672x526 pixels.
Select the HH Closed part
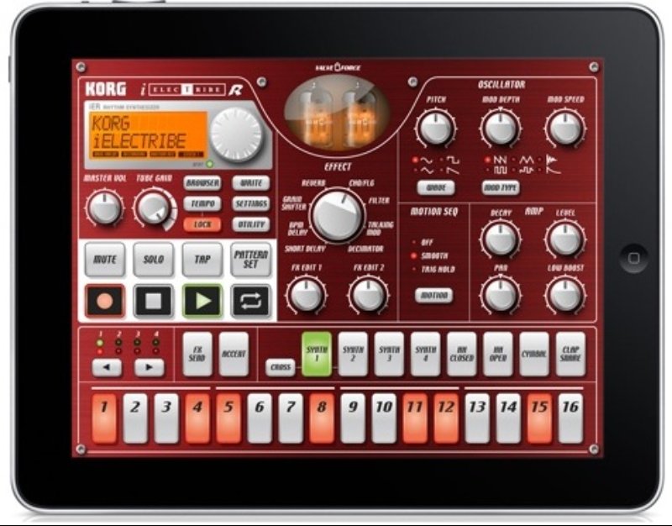[x=462, y=354]
